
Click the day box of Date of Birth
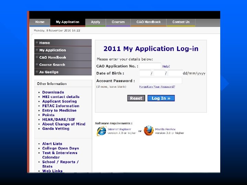pos(145,73)
